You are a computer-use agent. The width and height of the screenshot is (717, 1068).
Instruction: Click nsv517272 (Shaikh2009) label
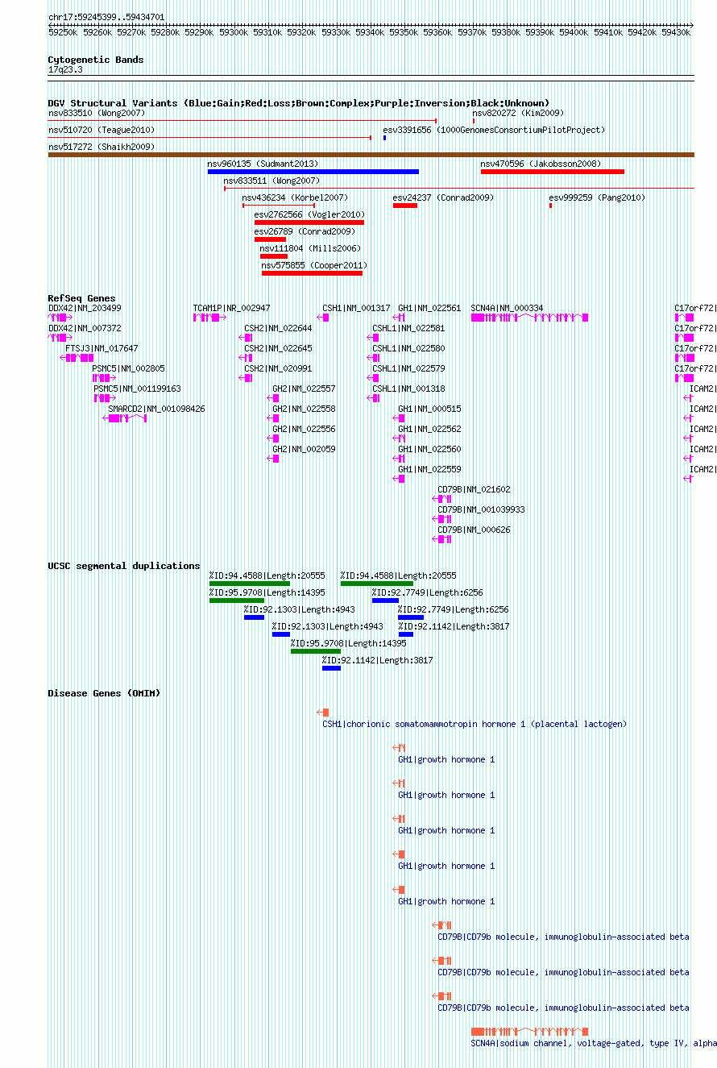102,148
